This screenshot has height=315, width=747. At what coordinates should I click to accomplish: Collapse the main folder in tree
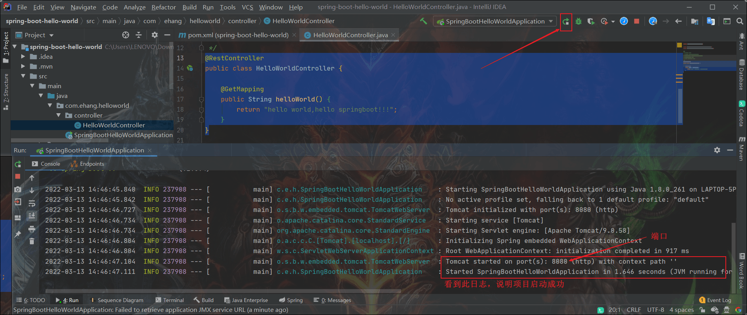(32, 86)
